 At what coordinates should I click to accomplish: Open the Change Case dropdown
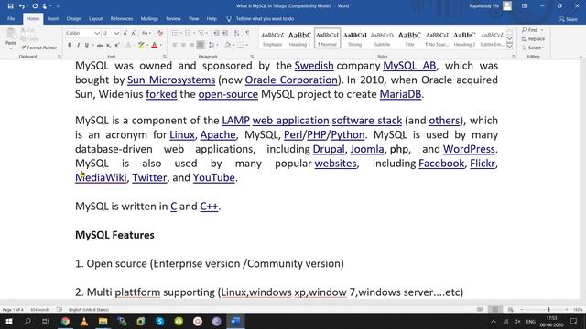point(146,33)
